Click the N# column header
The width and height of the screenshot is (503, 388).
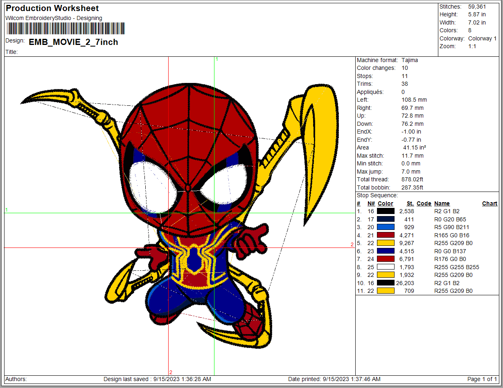(x=371, y=203)
